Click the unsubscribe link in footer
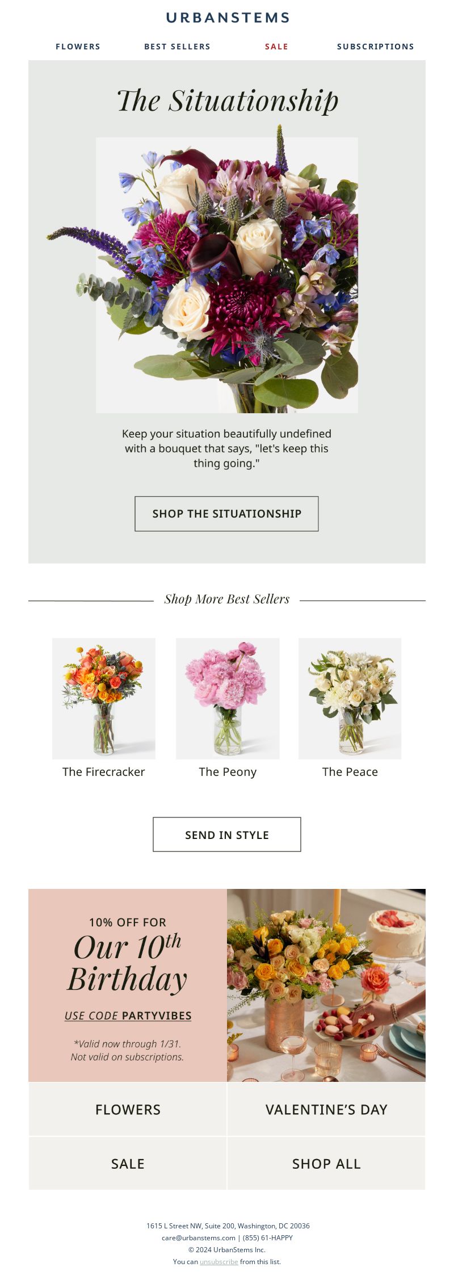Viewport: 454px width, 1284px height. tap(219, 1261)
